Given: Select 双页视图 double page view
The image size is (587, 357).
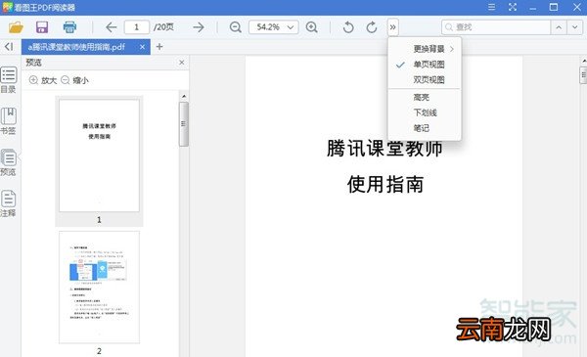Looking at the screenshot, I should (425, 79).
